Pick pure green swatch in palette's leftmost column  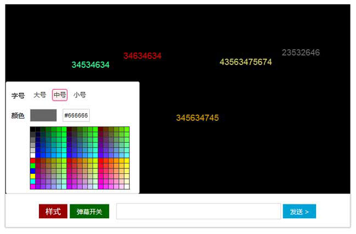[33, 166]
